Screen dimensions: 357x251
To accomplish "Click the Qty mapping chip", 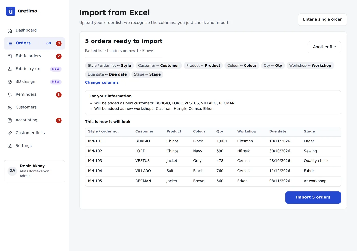I will coord(273,66).
